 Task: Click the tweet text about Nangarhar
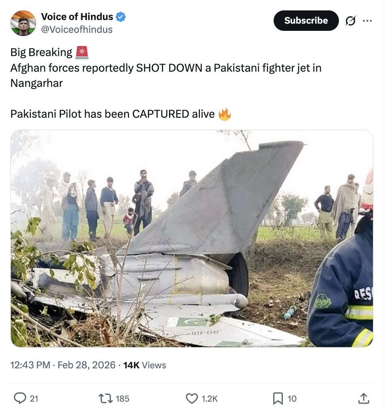pyautogui.click(x=165, y=76)
